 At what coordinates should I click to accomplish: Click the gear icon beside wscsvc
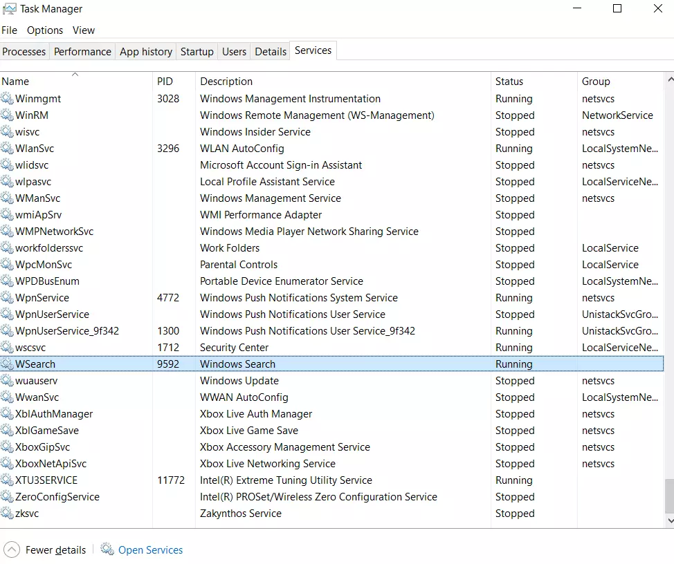coord(7,348)
